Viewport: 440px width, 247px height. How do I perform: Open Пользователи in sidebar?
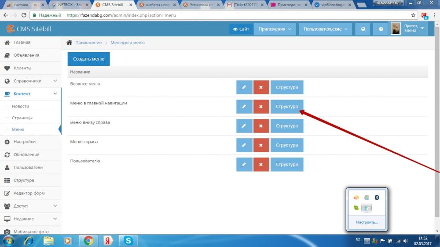tap(30, 168)
